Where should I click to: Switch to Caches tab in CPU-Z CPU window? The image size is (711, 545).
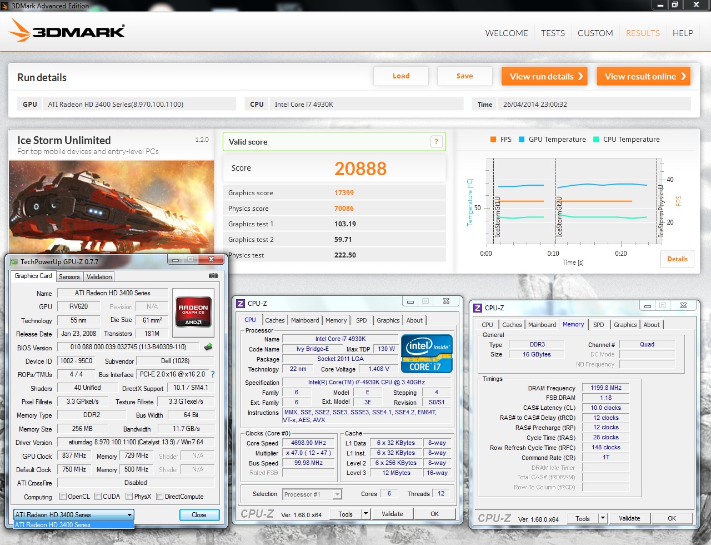tap(275, 320)
